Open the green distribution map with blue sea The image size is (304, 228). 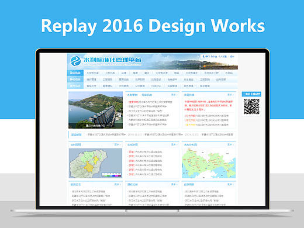(x=209, y=163)
